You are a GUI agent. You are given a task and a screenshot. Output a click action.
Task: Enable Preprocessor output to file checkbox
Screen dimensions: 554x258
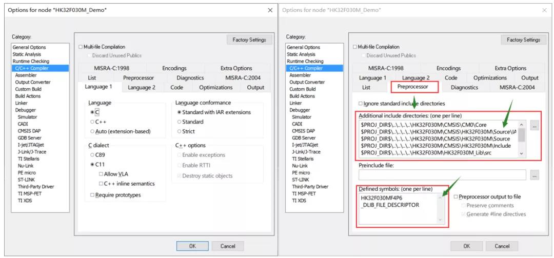pyautogui.click(x=456, y=196)
